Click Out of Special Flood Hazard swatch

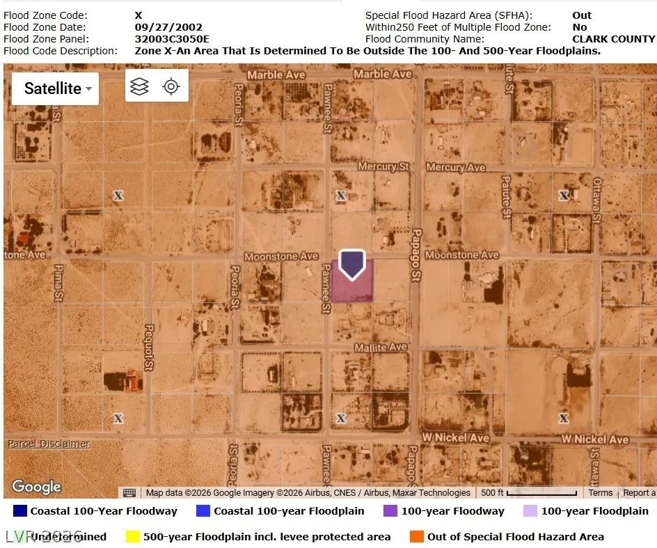point(417,537)
